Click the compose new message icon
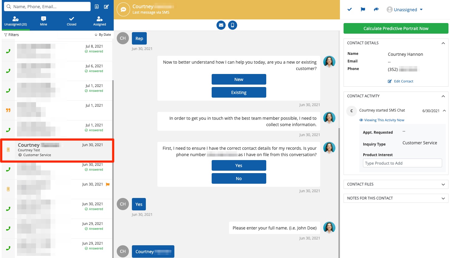This screenshot has width=450, height=258. pyautogui.click(x=106, y=7)
